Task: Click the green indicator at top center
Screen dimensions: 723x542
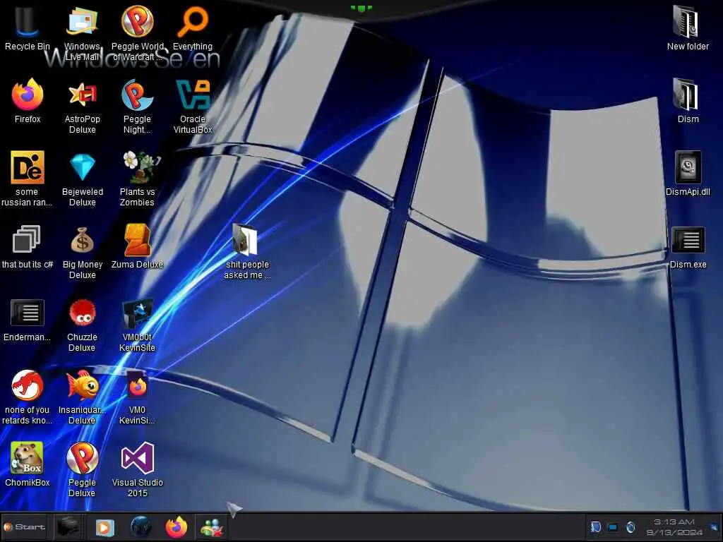Action: (361, 8)
